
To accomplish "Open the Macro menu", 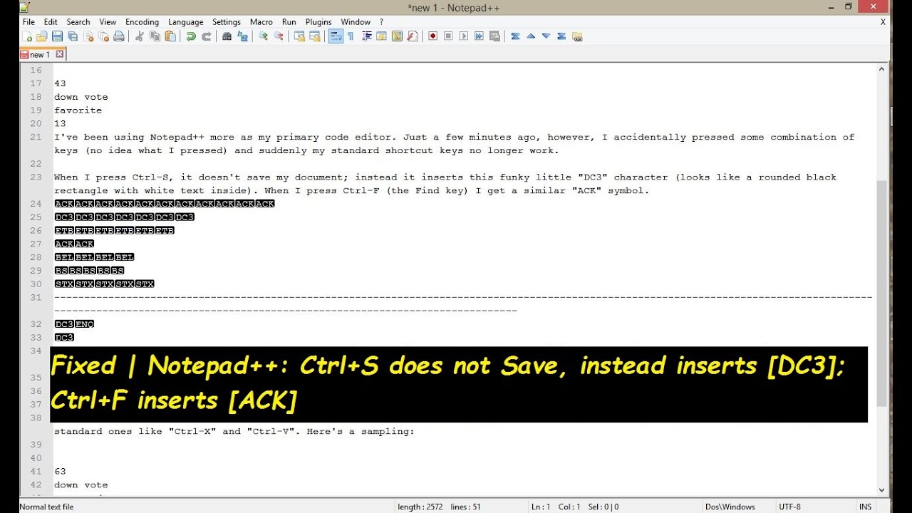I will point(261,22).
